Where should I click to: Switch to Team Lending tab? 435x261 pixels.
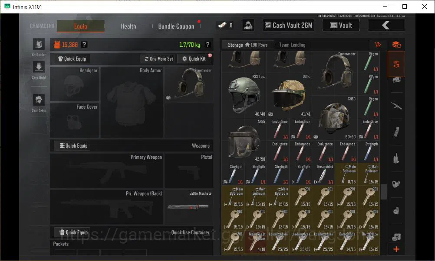pos(292,45)
